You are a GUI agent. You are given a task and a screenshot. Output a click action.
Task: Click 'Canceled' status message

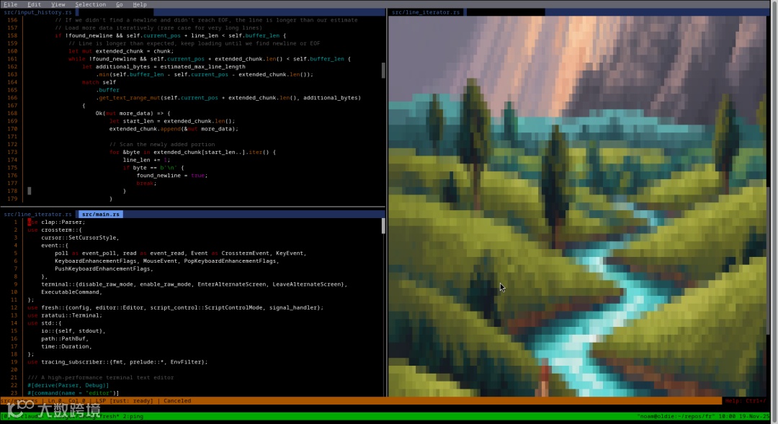pos(177,401)
